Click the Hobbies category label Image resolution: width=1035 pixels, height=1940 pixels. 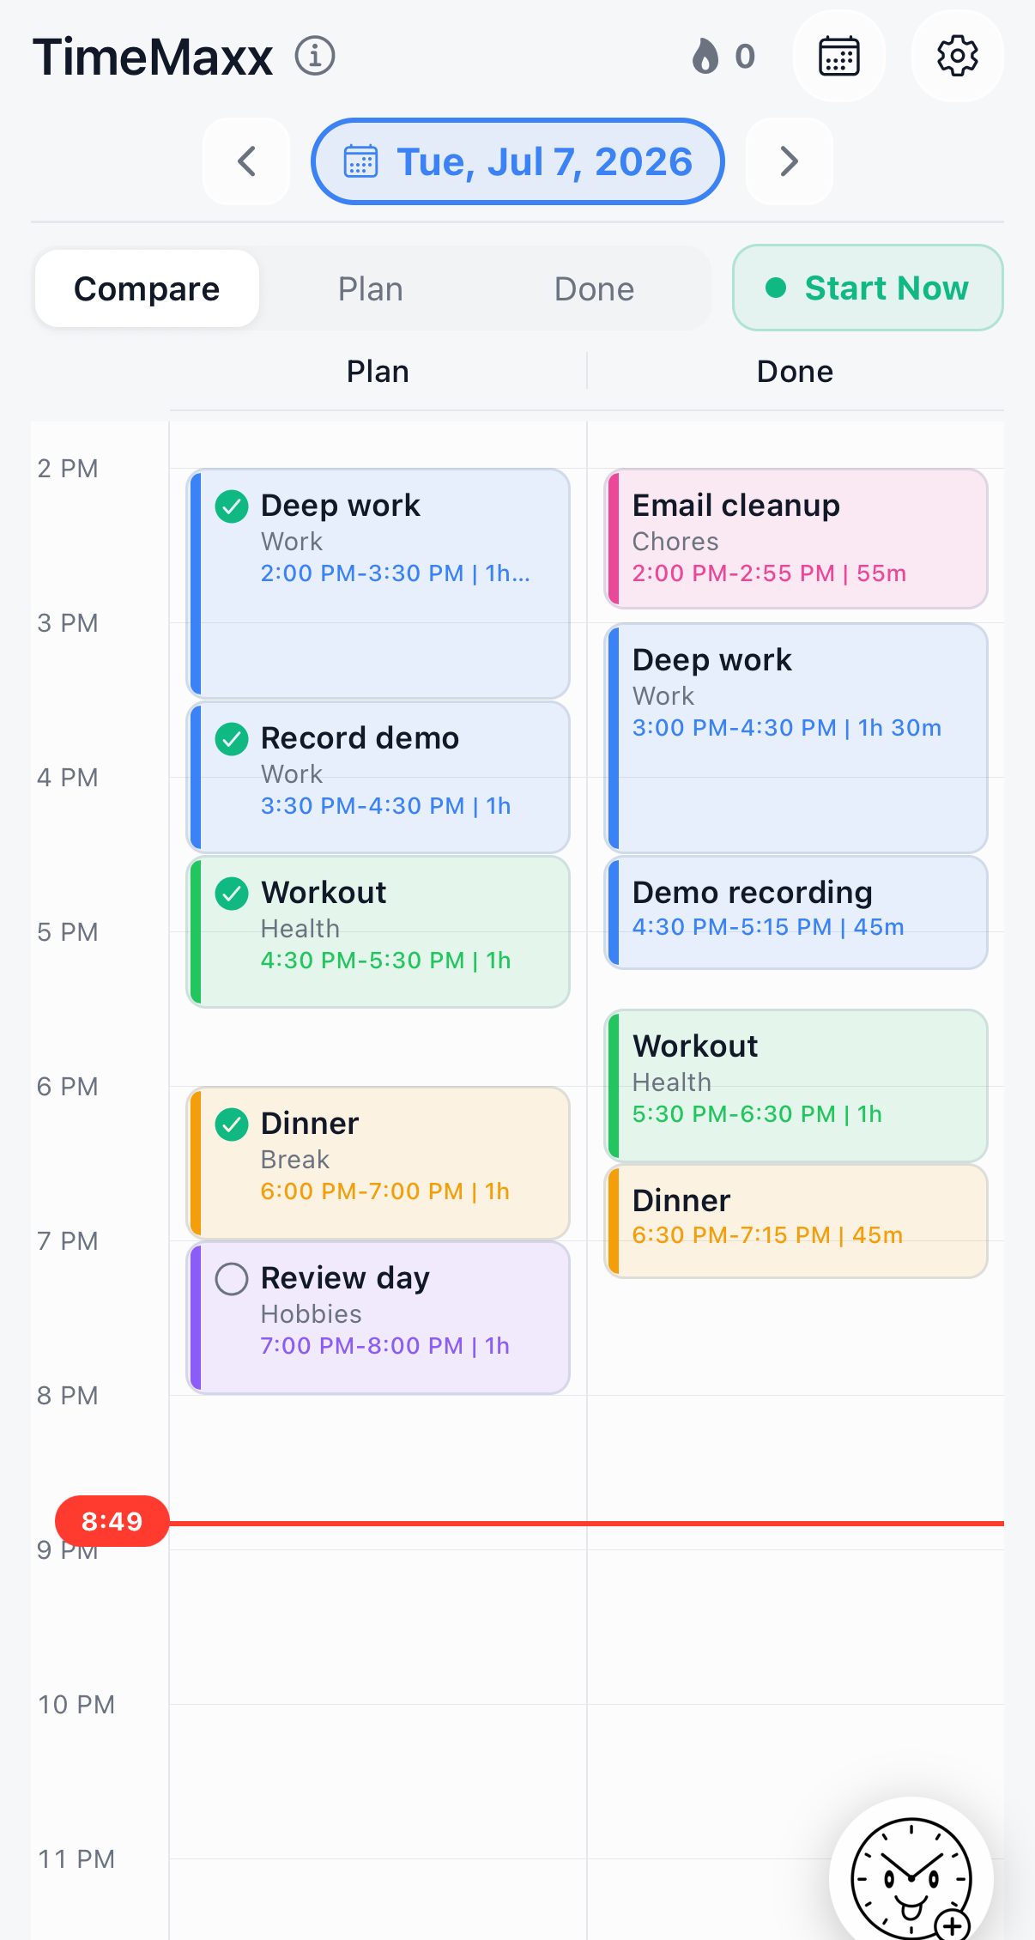click(311, 1314)
